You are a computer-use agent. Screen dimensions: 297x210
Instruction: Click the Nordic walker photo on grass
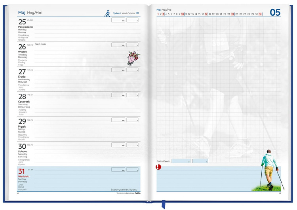click(x=269, y=171)
